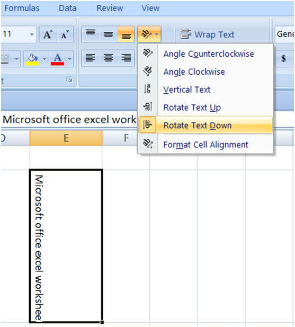Viewport: 295px width, 327px height.
Task: Open the font size dropdown arrow
Action: point(32,34)
